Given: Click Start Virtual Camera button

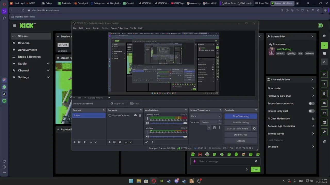Looking at the screenshot, I should (x=238, y=128).
